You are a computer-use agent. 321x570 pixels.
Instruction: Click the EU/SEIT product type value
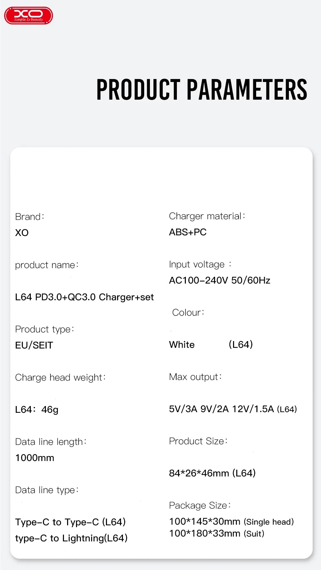click(x=34, y=345)
